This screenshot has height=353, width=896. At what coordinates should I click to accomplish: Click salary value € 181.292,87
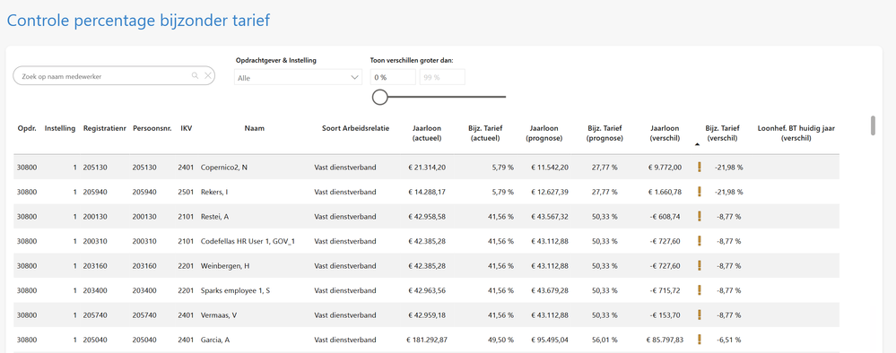(x=426, y=340)
